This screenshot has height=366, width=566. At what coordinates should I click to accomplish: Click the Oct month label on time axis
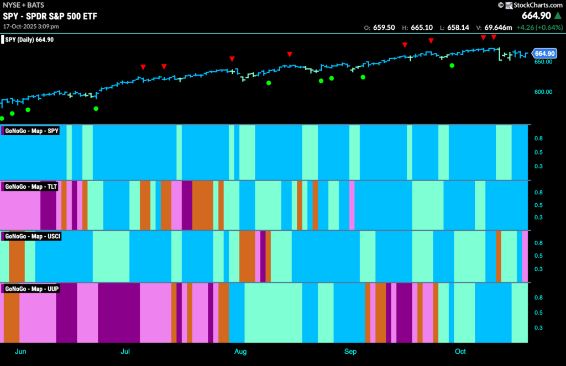click(x=460, y=351)
